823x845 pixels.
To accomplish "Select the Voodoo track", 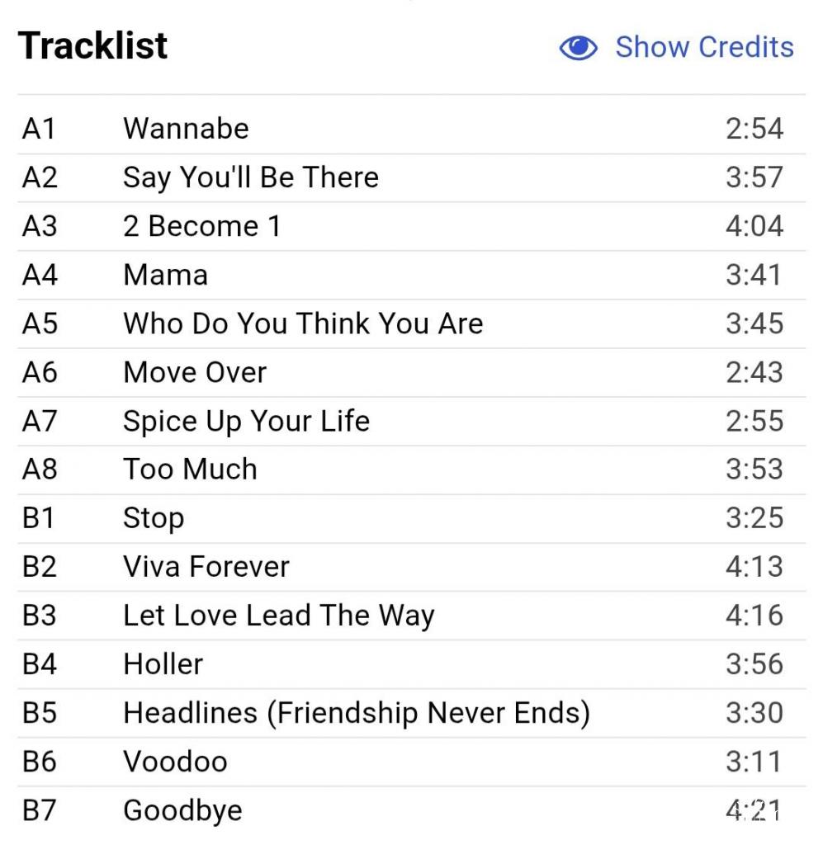I will 175,762.
